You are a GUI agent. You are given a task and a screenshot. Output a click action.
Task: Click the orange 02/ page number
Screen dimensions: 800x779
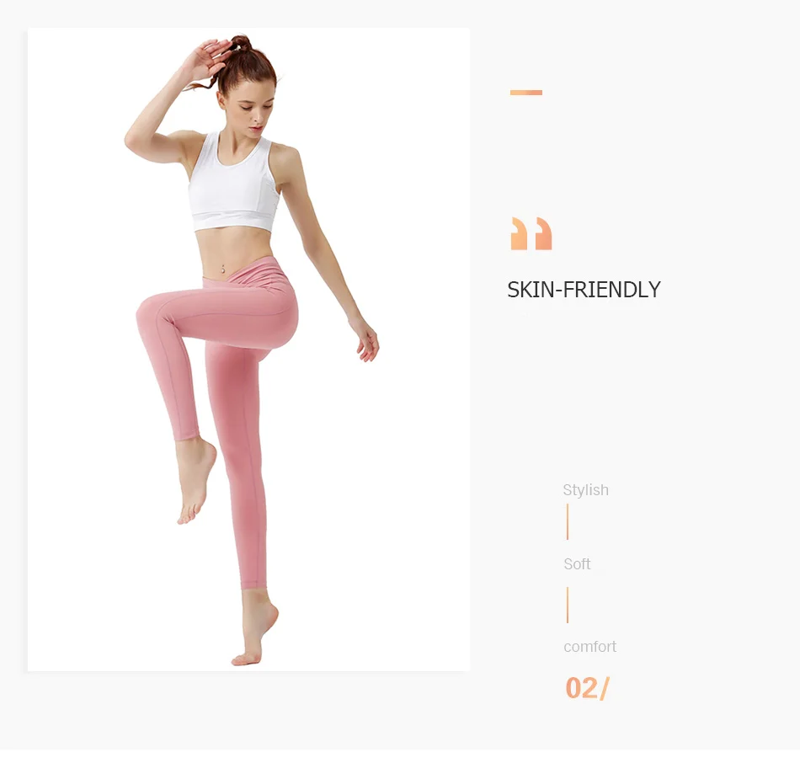coord(587,688)
